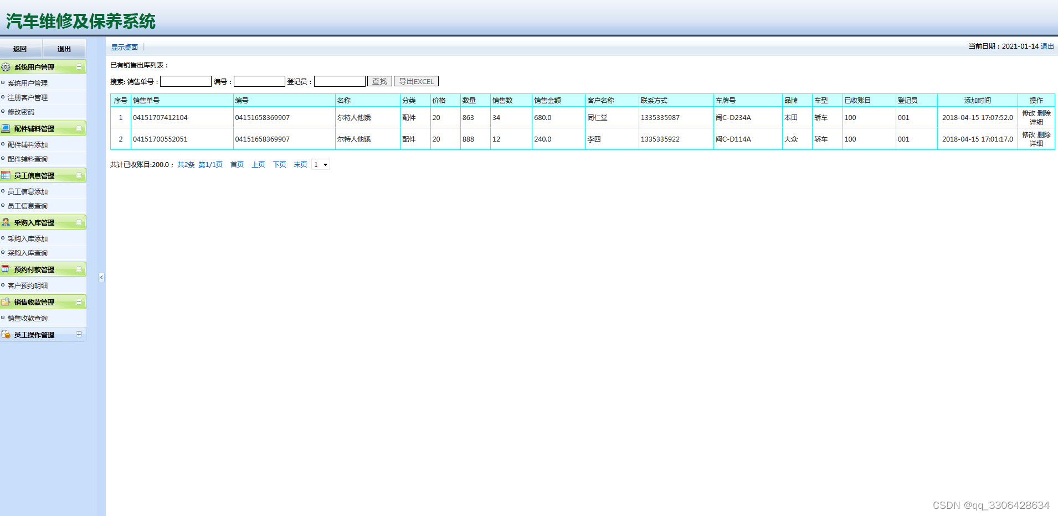Image resolution: width=1058 pixels, height=516 pixels.
Task: Select sales amount cell "680.0"
Action: 558,118
